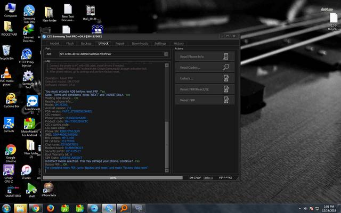The image size is (341, 213).
Task: Click Reset FRP/React/EE button
Action: point(205,89)
